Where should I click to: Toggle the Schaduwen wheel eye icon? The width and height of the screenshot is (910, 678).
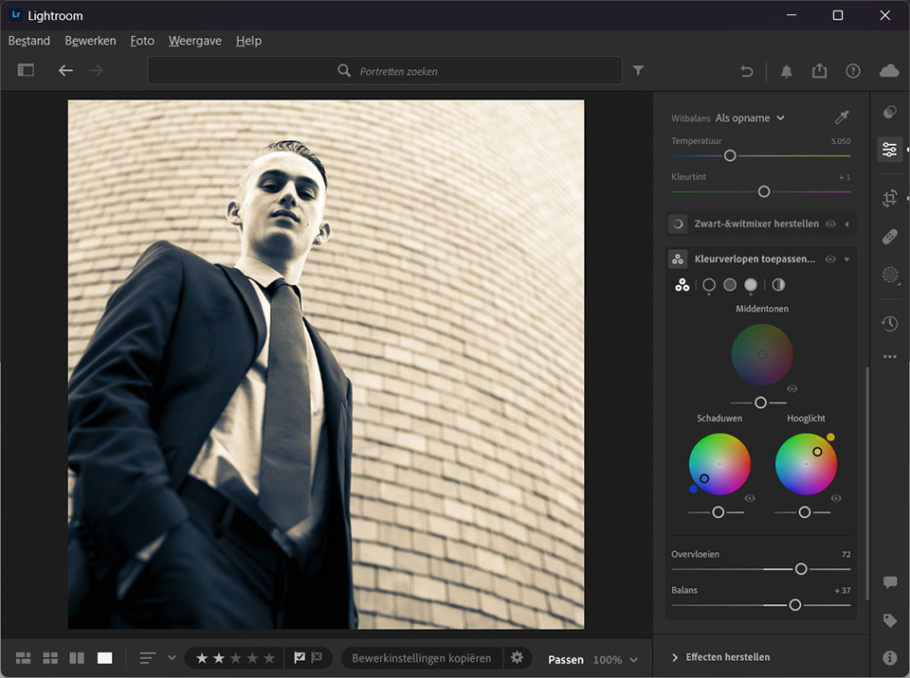750,498
